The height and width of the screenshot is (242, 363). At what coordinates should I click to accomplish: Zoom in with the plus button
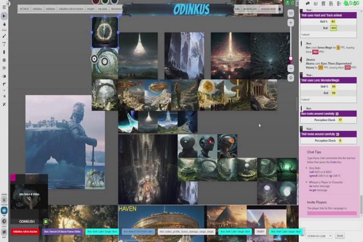[x=291, y=23]
